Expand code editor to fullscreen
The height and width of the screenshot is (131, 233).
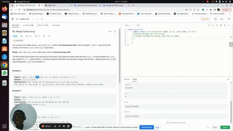pyautogui.click(x=229, y=25)
